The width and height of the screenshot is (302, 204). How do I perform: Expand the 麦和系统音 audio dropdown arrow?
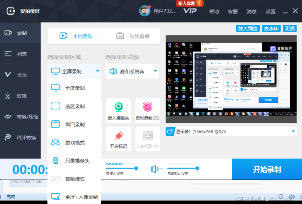[x=156, y=71]
